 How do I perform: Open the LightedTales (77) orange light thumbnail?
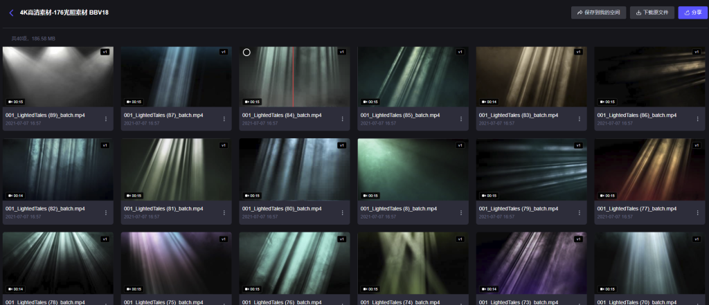coord(649,169)
